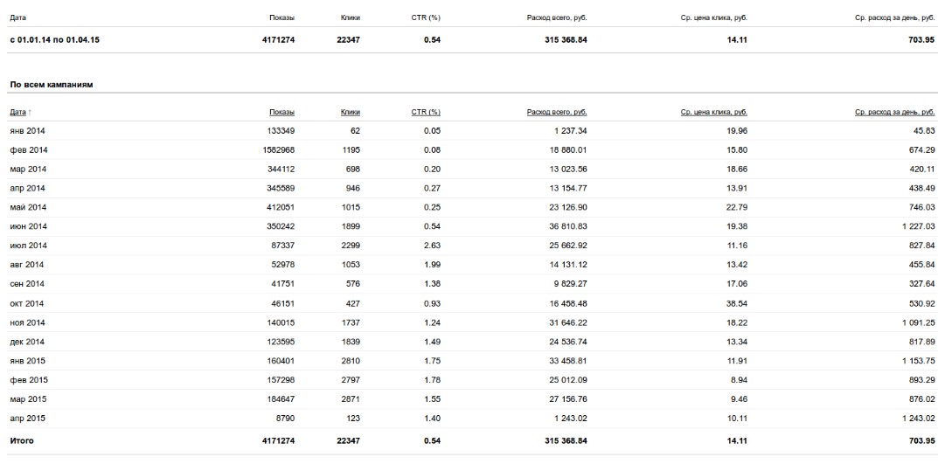Click ascending sort arrow next to Дата
Viewport: 938px width, 464px height.
(x=30, y=113)
